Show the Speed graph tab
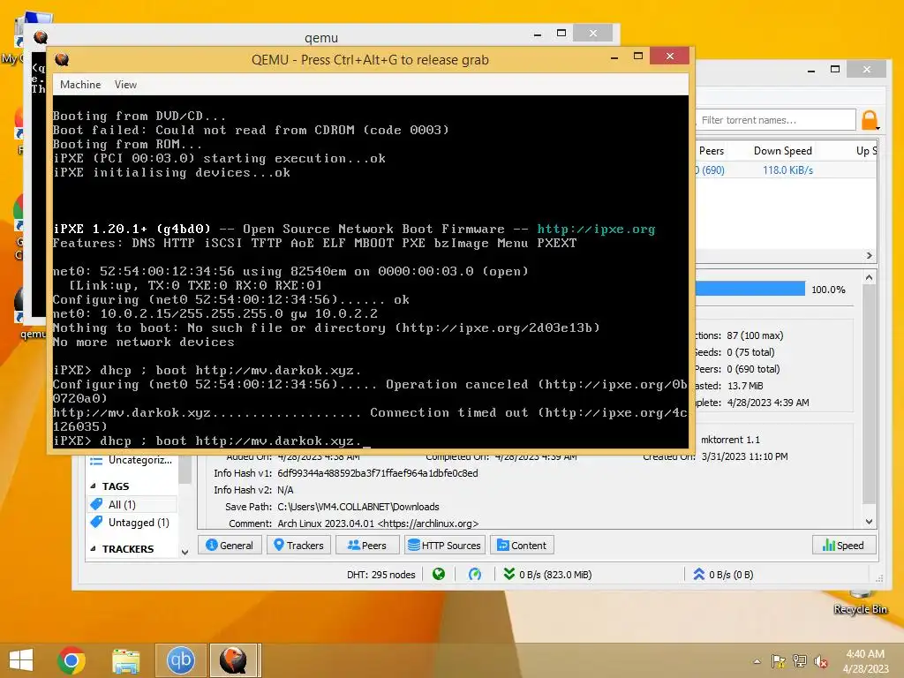Viewport: 904px width, 678px height. (844, 545)
